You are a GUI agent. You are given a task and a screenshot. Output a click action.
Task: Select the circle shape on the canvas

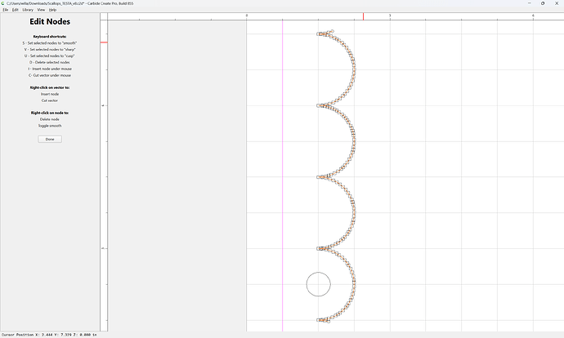pyautogui.click(x=318, y=272)
